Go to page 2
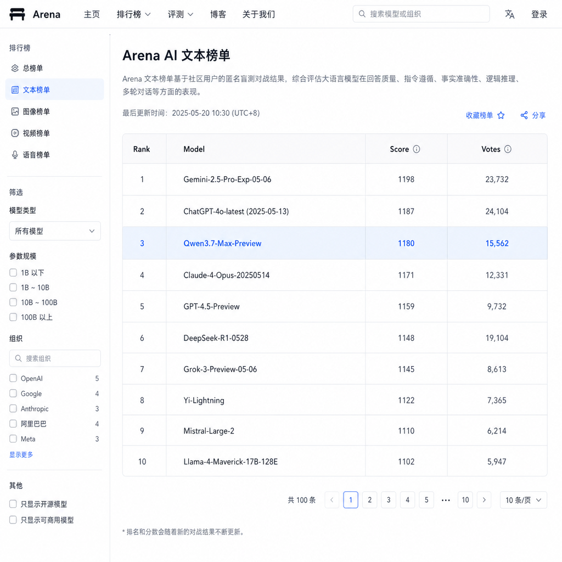 (x=369, y=499)
